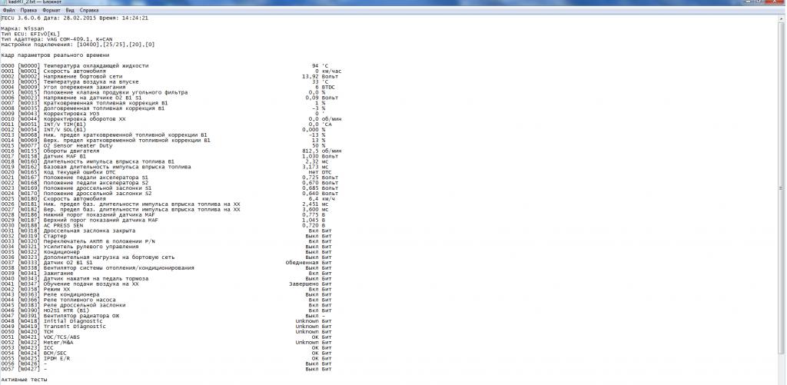Image resolution: width=787 pixels, height=385 pixels.
Task: Click 'Реле кондиционера' row
Action: 171,294
